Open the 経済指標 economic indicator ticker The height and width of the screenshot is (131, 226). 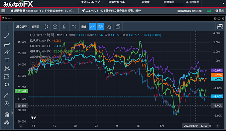[43, 11]
